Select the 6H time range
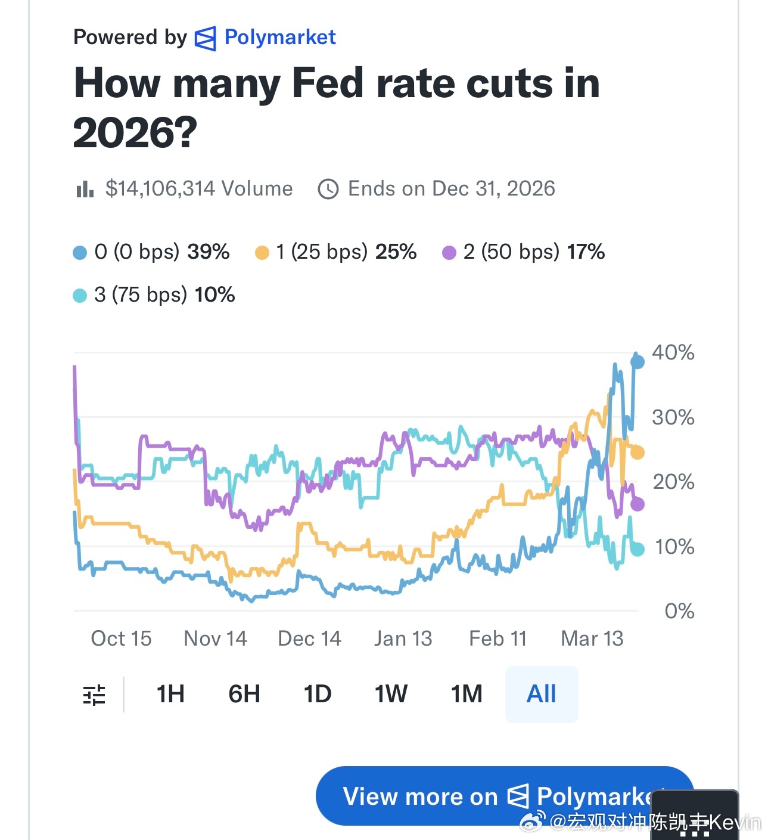 [244, 694]
